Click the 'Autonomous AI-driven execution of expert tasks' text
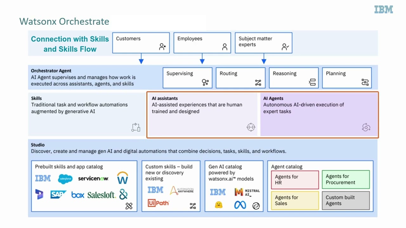 tap(304, 108)
